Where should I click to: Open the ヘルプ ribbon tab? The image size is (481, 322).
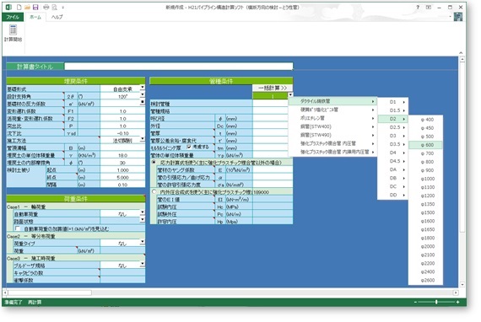(57, 17)
